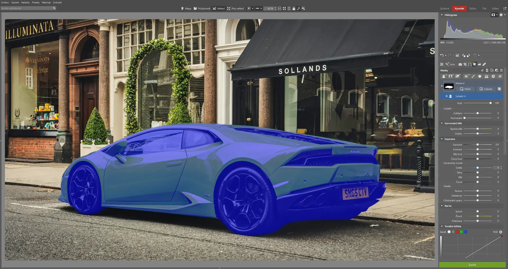Click the undo arrow icon
Screen dimensions: 508x269
tap(442, 55)
